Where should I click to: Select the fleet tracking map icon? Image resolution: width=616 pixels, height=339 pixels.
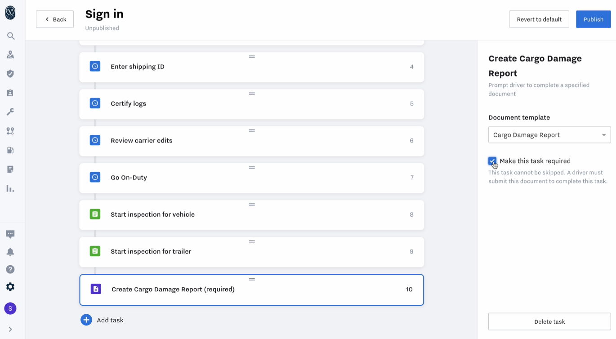pyautogui.click(x=10, y=54)
